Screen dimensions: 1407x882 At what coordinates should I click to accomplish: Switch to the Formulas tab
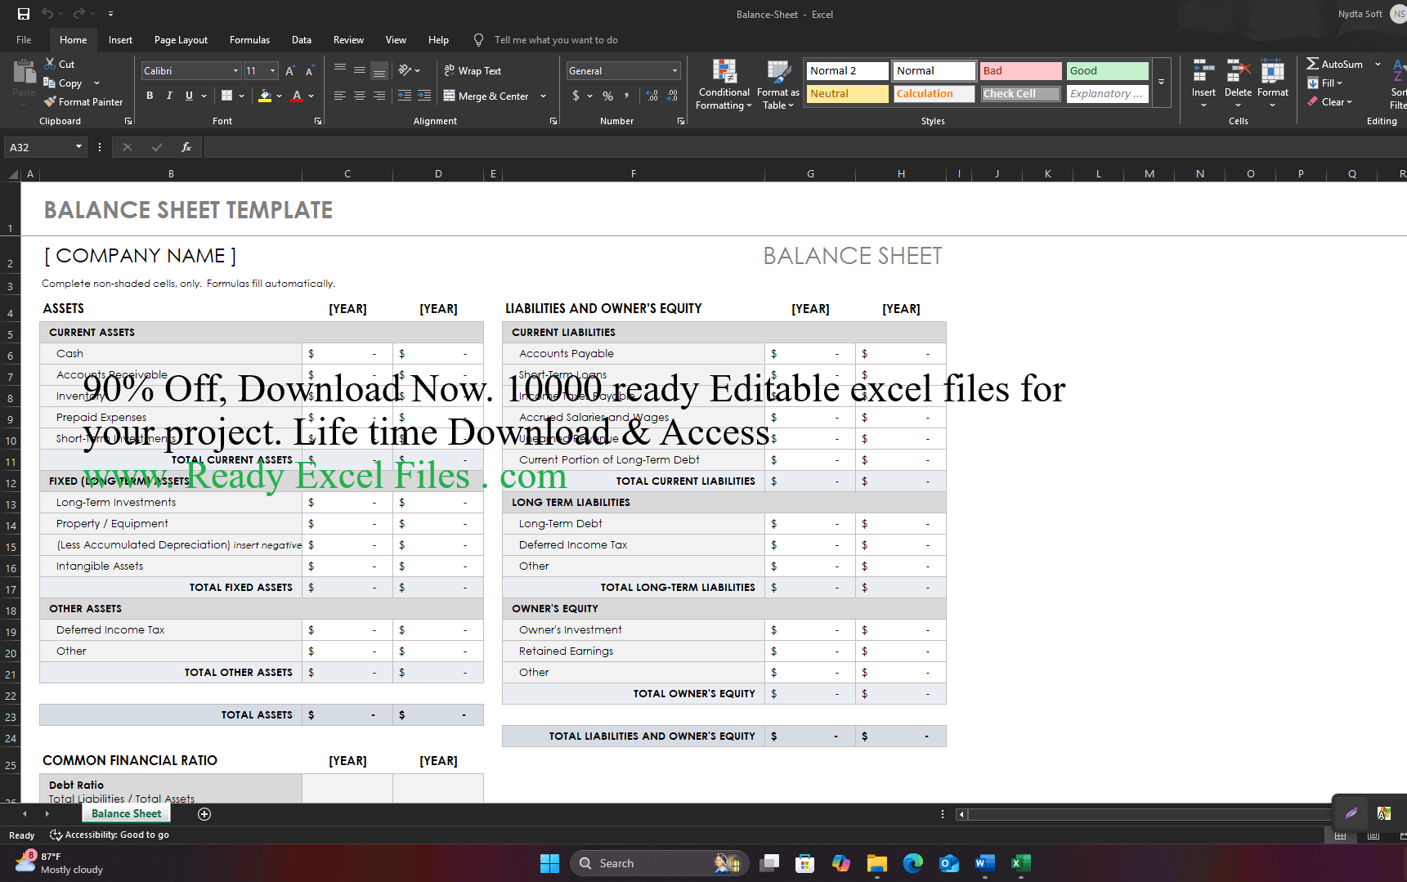pos(249,40)
